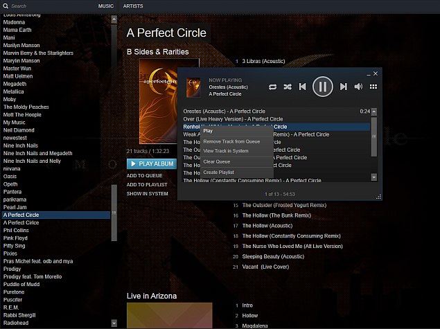
Task: Click the artist list scrollbar thumb
Action: 114,213
